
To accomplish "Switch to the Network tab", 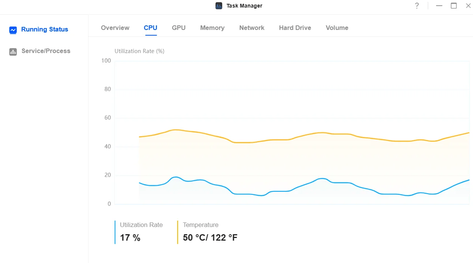I will (x=252, y=28).
